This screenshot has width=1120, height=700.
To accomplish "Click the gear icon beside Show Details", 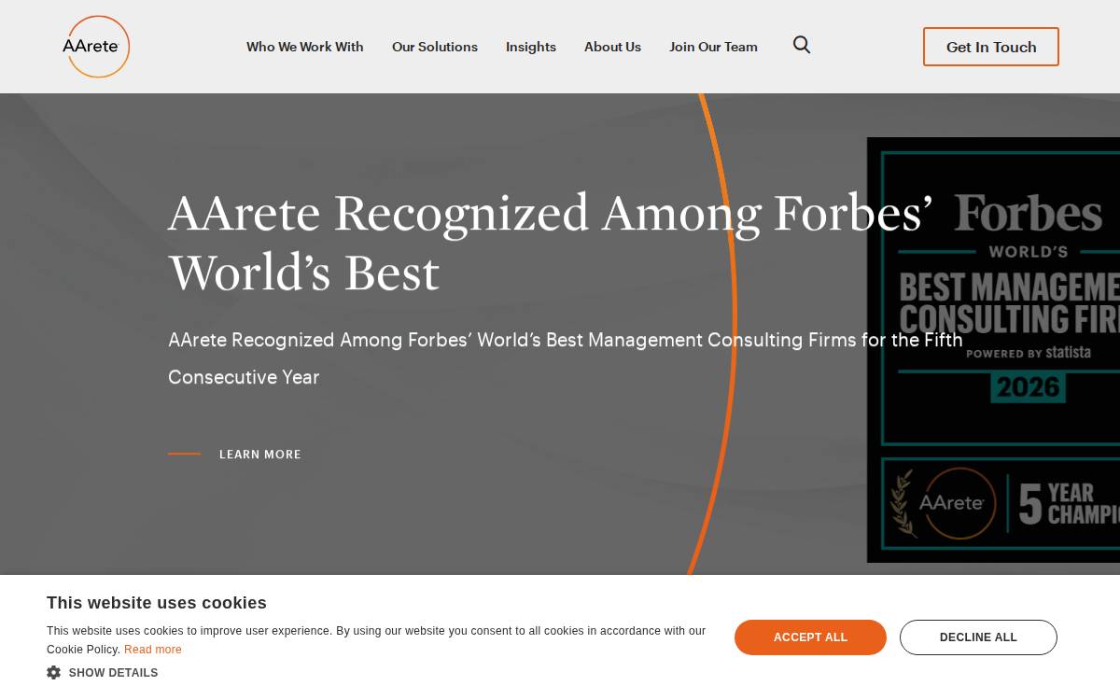I will click(x=53, y=672).
